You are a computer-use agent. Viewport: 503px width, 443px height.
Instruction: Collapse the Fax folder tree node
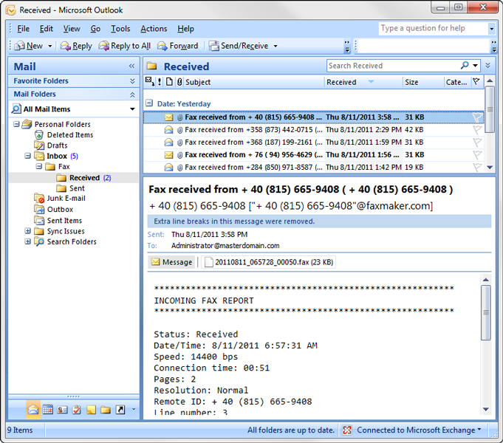[39, 166]
